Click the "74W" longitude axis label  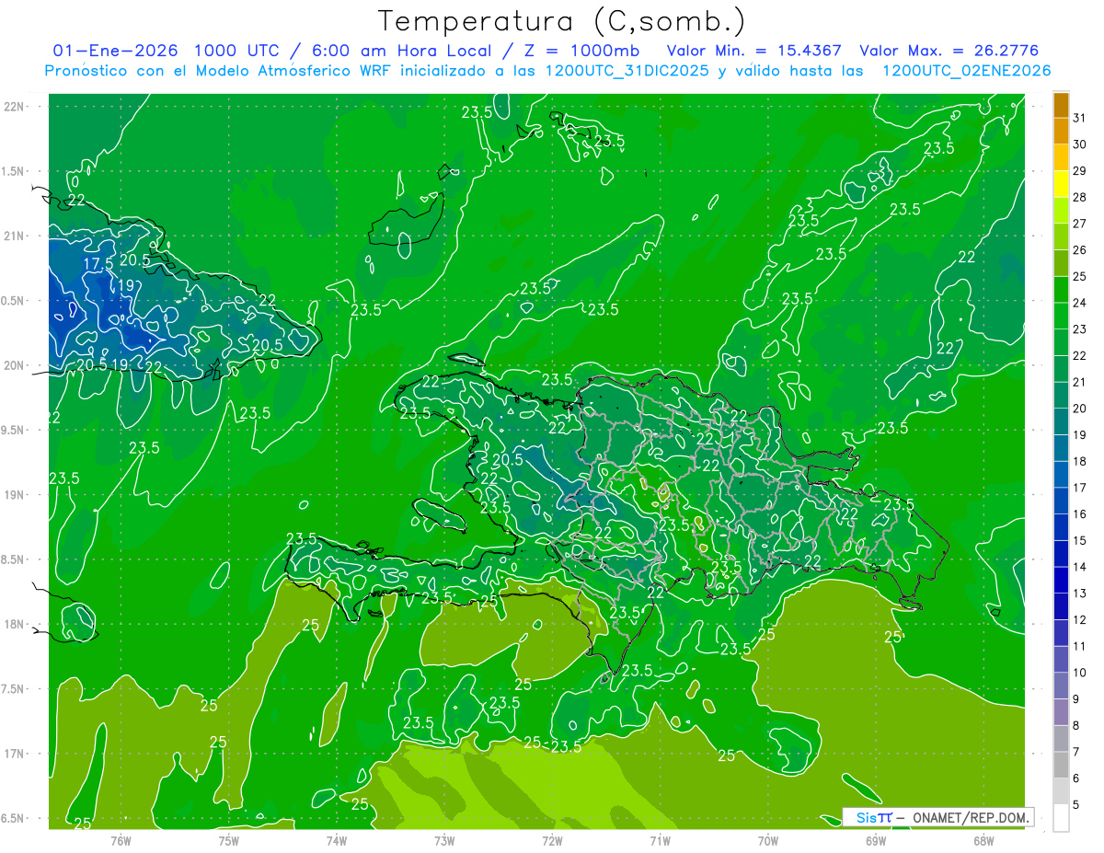click(336, 840)
